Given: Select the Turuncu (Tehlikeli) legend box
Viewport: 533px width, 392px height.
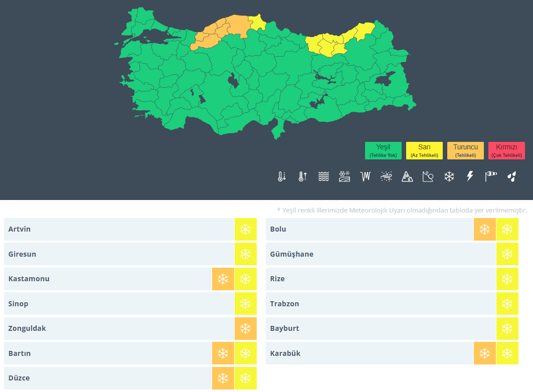Looking at the screenshot, I should [x=465, y=150].
